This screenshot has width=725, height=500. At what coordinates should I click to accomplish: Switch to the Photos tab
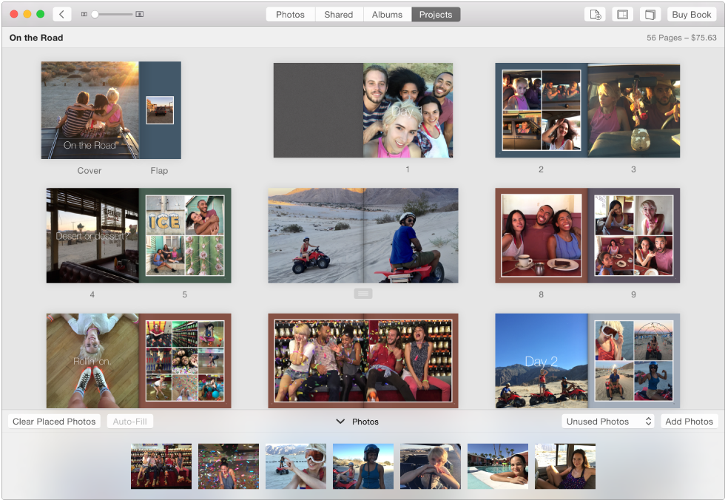coord(290,14)
